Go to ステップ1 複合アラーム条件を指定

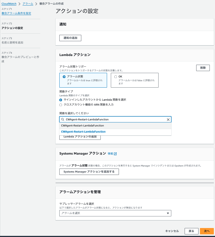[x=16, y=13]
